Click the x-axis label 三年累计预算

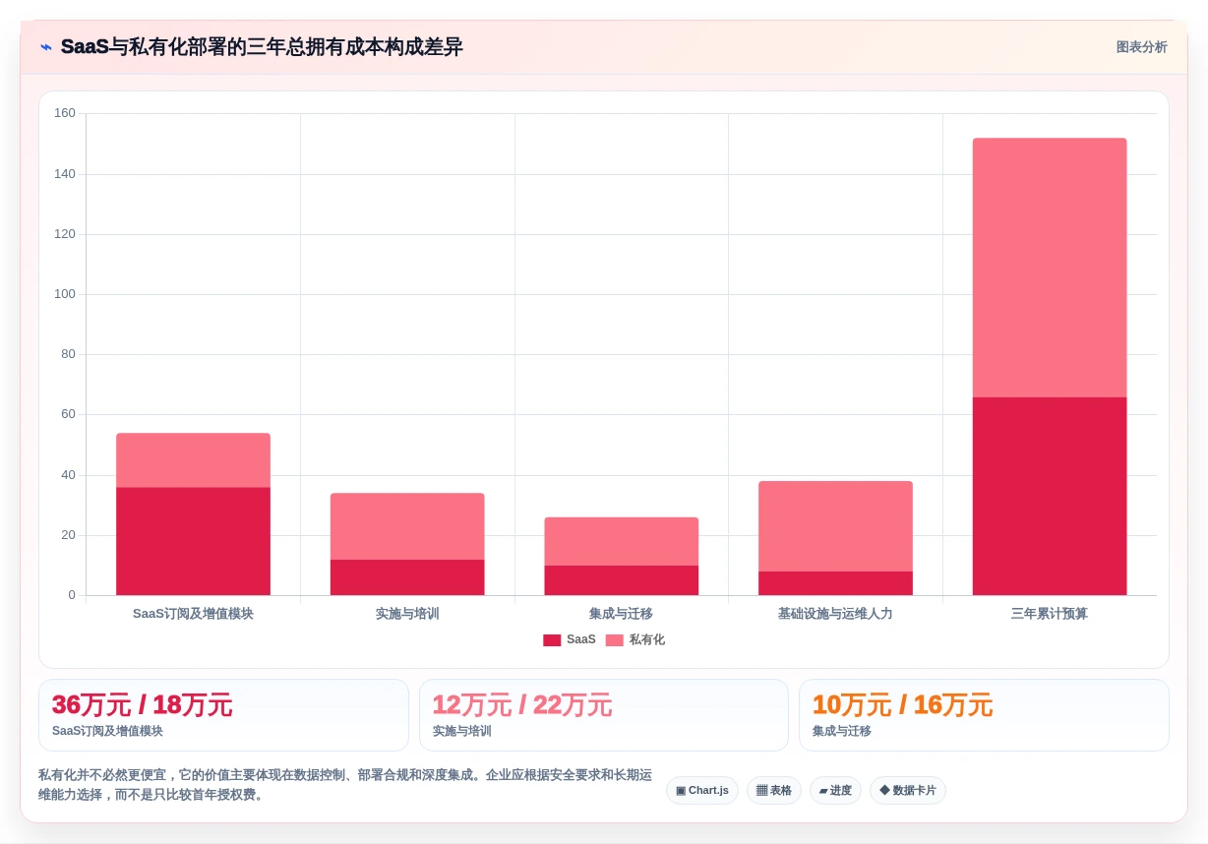pyautogui.click(x=1050, y=614)
